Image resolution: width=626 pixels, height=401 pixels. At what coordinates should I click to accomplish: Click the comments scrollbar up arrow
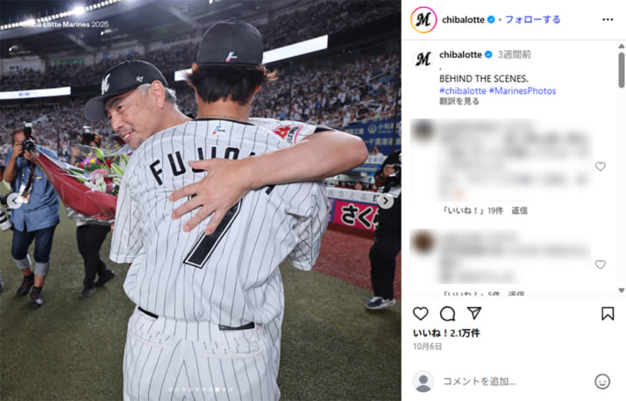click(x=622, y=46)
